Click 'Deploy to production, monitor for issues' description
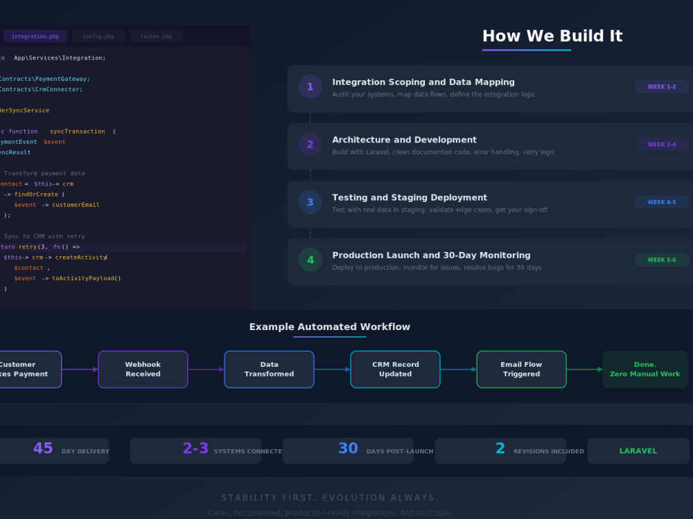The image size is (693, 519). (437, 268)
